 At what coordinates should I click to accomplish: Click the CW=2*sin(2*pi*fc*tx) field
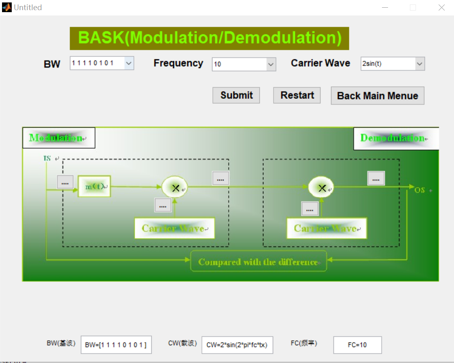pyautogui.click(x=237, y=345)
